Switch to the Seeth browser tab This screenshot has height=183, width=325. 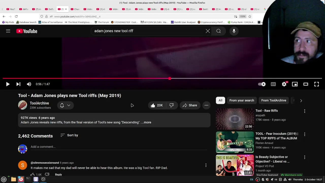[203, 9]
